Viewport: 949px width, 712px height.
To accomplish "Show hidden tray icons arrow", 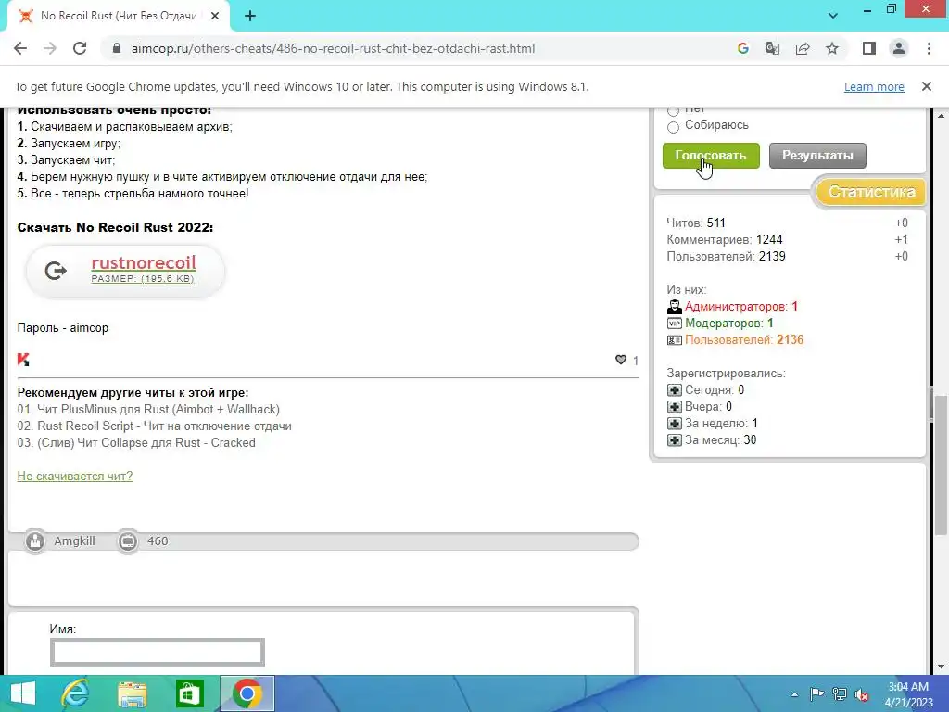I will click(x=794, y=694).
